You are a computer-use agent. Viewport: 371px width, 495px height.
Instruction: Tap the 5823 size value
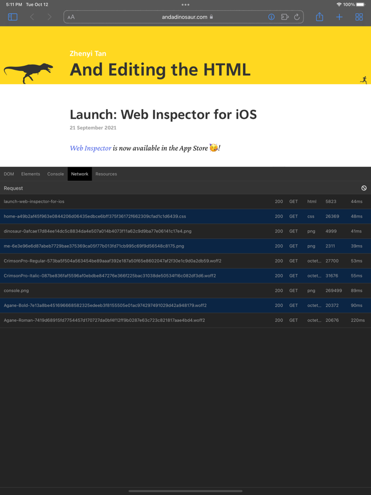(331, 201)
